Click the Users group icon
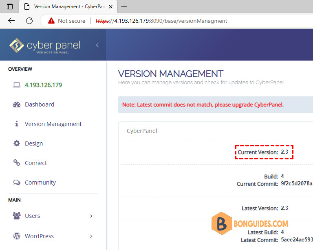Screen dimensions: 313x250 [17, 216]
